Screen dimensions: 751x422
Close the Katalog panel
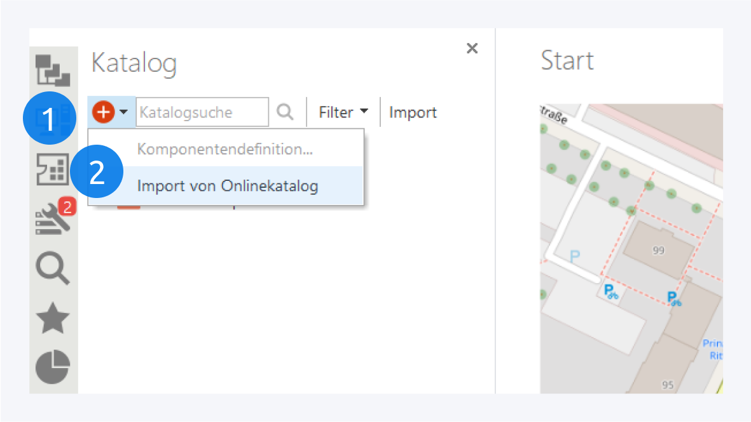[472, 48]
